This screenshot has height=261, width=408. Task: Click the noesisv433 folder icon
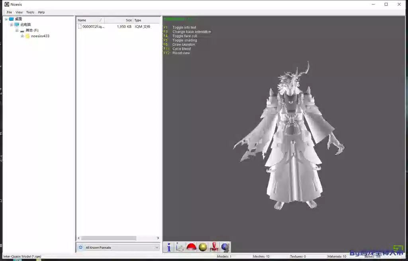click(x=27, y=36)
